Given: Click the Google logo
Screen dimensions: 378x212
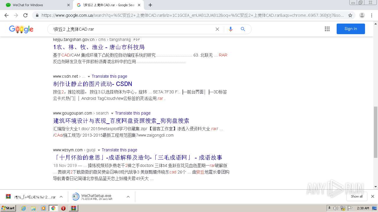Looking at the screenshot, I should [x=21, y=29].
